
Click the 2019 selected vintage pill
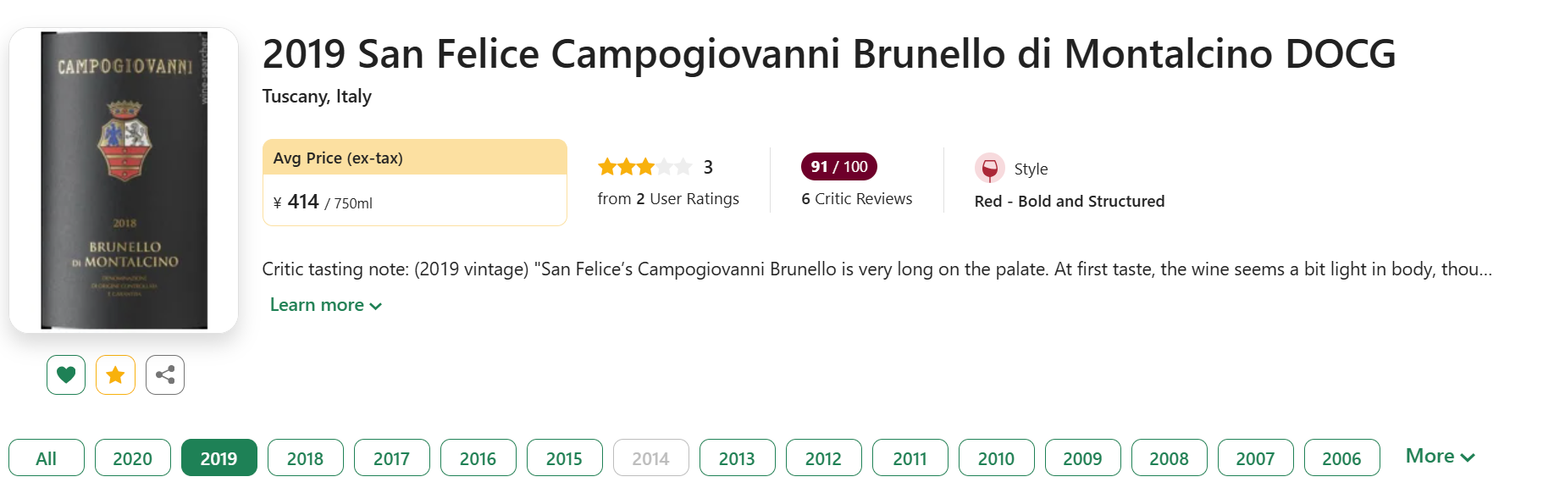tap(219, 458)
